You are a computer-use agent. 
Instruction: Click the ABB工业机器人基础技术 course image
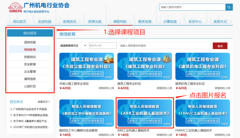pyautogui.click(x=145, y=113)
